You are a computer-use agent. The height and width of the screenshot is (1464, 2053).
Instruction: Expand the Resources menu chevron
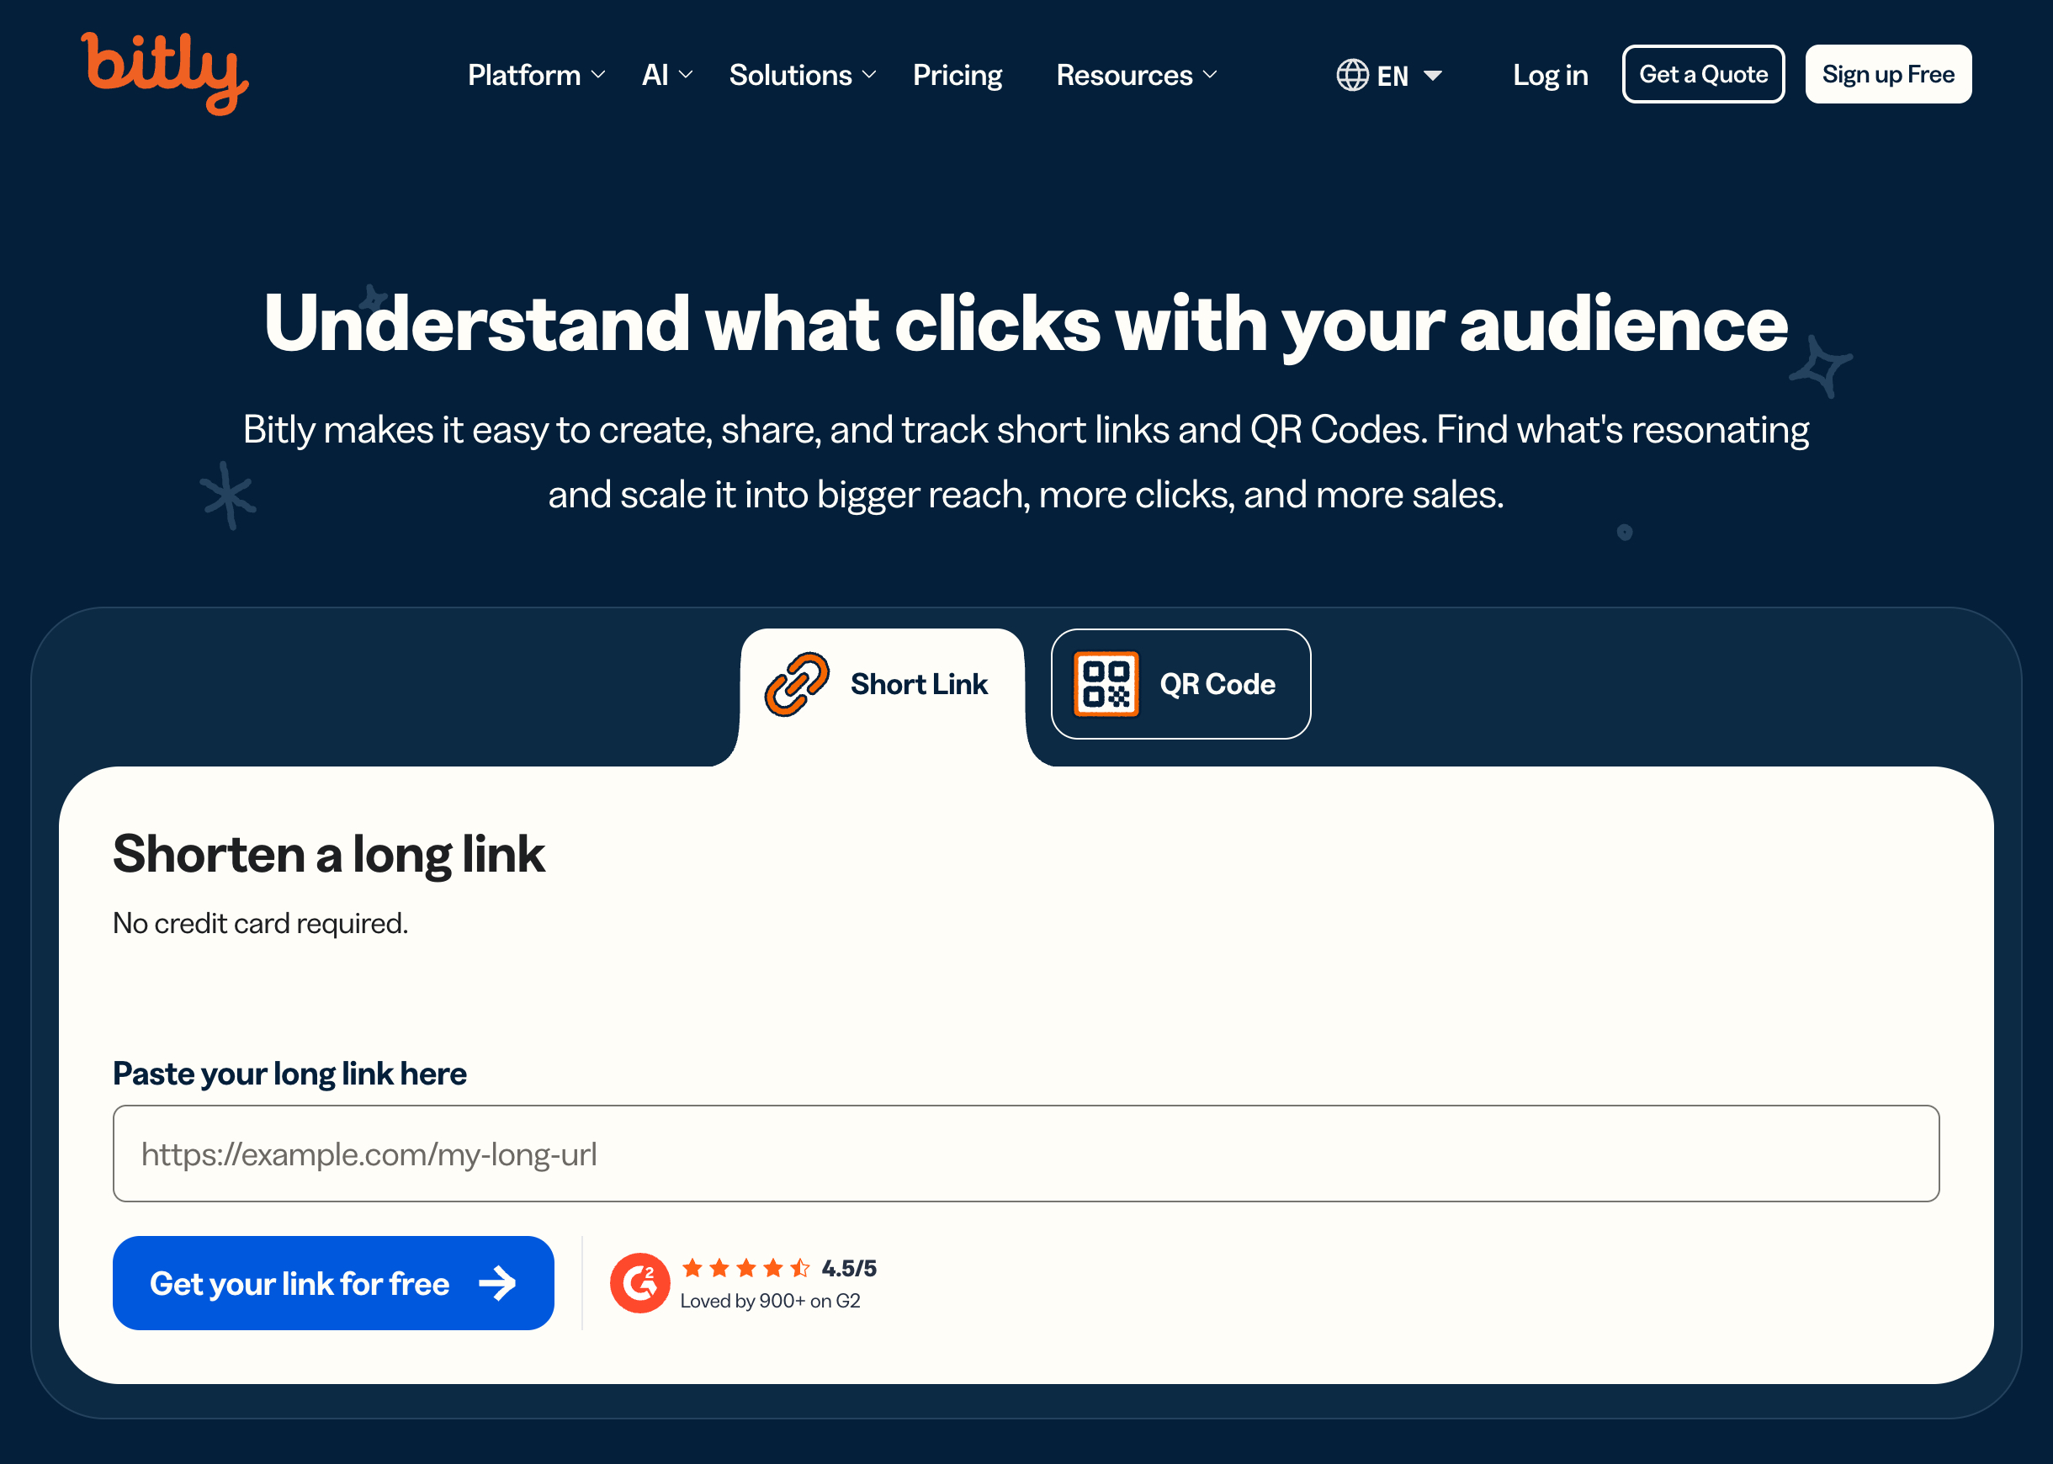tap(1209, 75)
